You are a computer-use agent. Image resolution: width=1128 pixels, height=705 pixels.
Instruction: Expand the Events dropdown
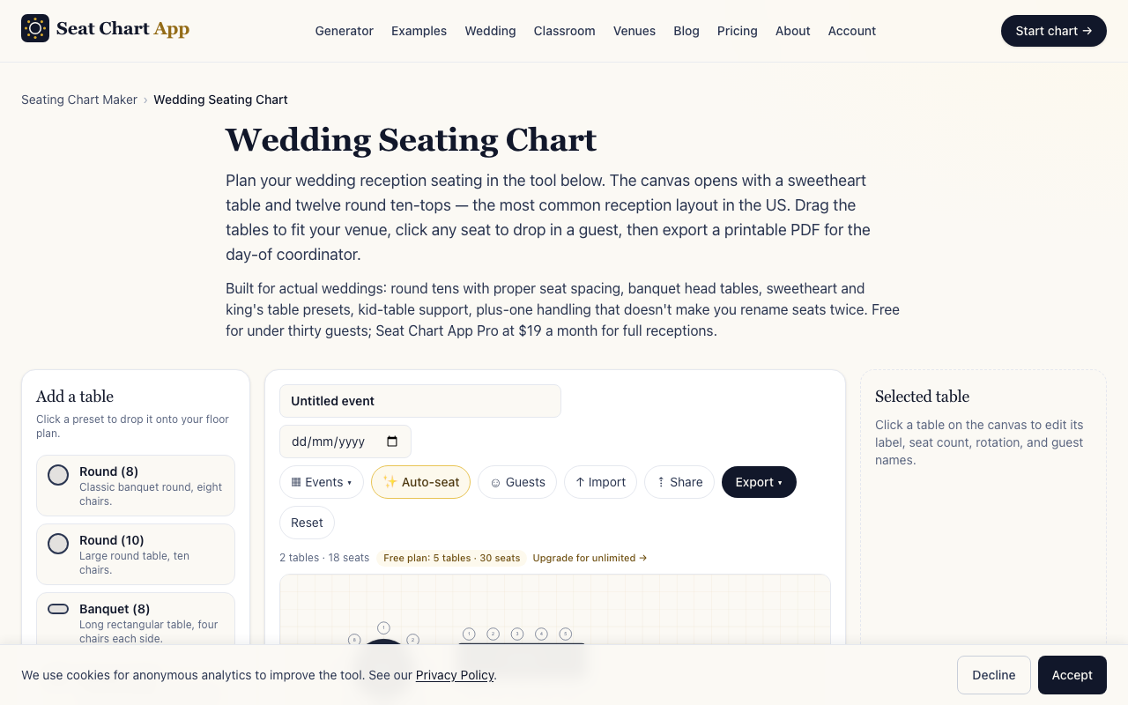pyautogui.click(x=322, y=482)
